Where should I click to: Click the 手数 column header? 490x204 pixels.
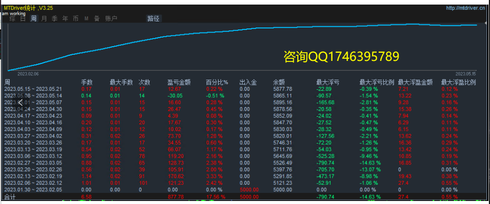pyautogui.click(x=87, y=82)
